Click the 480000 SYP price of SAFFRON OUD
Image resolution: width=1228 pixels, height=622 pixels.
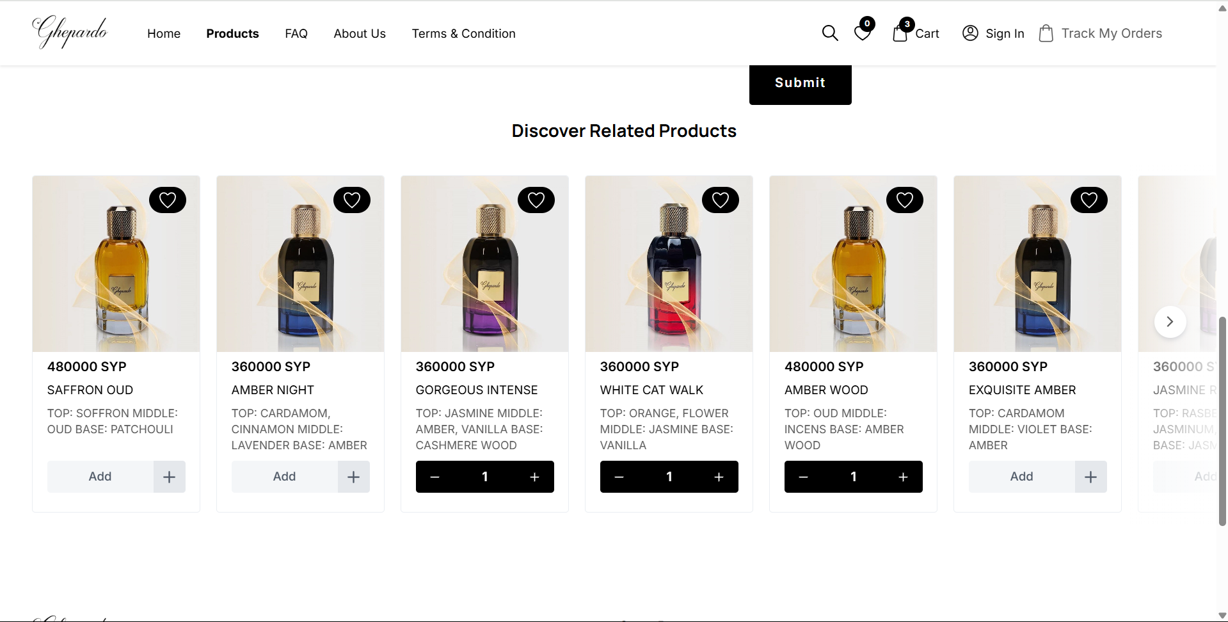[87, 367]
